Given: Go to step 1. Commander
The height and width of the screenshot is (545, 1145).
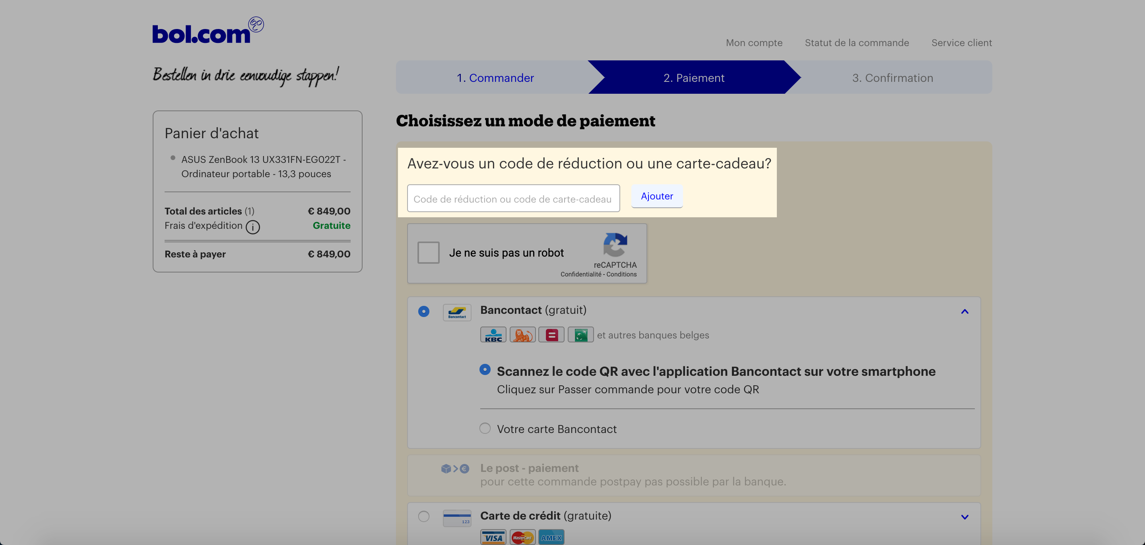Looking at the screenshot, I should pyautogui.click(x=495, y=78).
